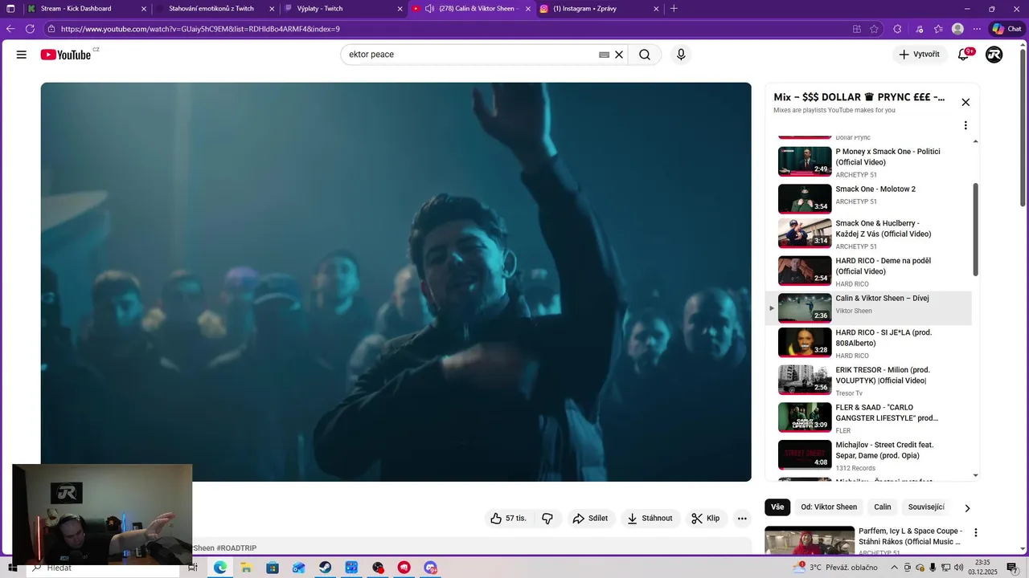Screen dimensions: 1029x578
Task: Open browser profile avatar
Action: coord(957,29)
